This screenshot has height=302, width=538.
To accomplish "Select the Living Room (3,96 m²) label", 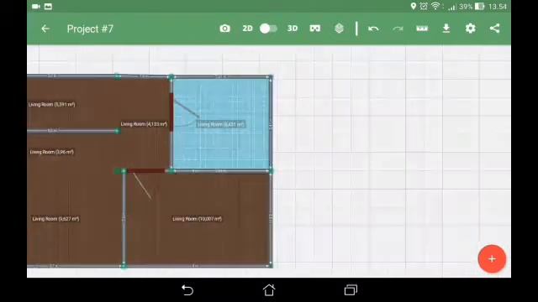I will click(52, 152).
